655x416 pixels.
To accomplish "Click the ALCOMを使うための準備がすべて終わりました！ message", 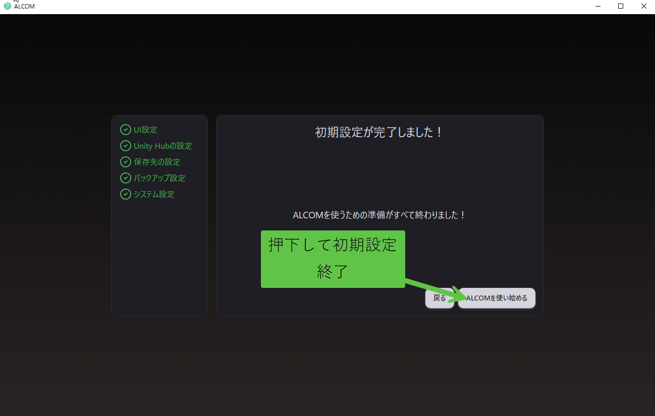I will click(379, 215).
